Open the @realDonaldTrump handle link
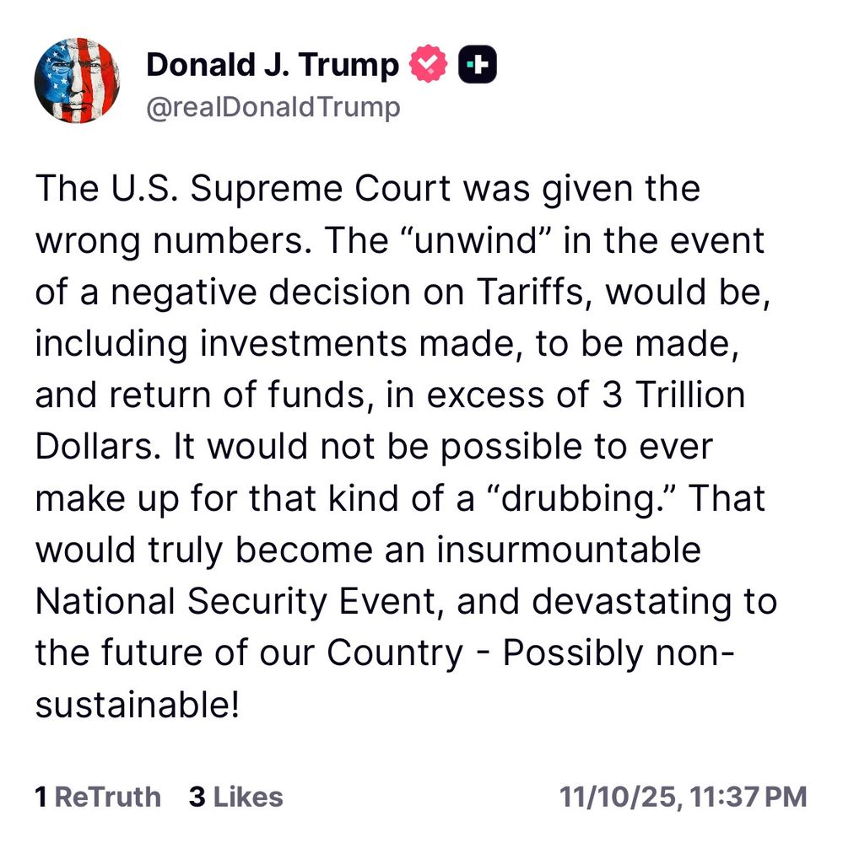843x843 pixels. [273, 107]
